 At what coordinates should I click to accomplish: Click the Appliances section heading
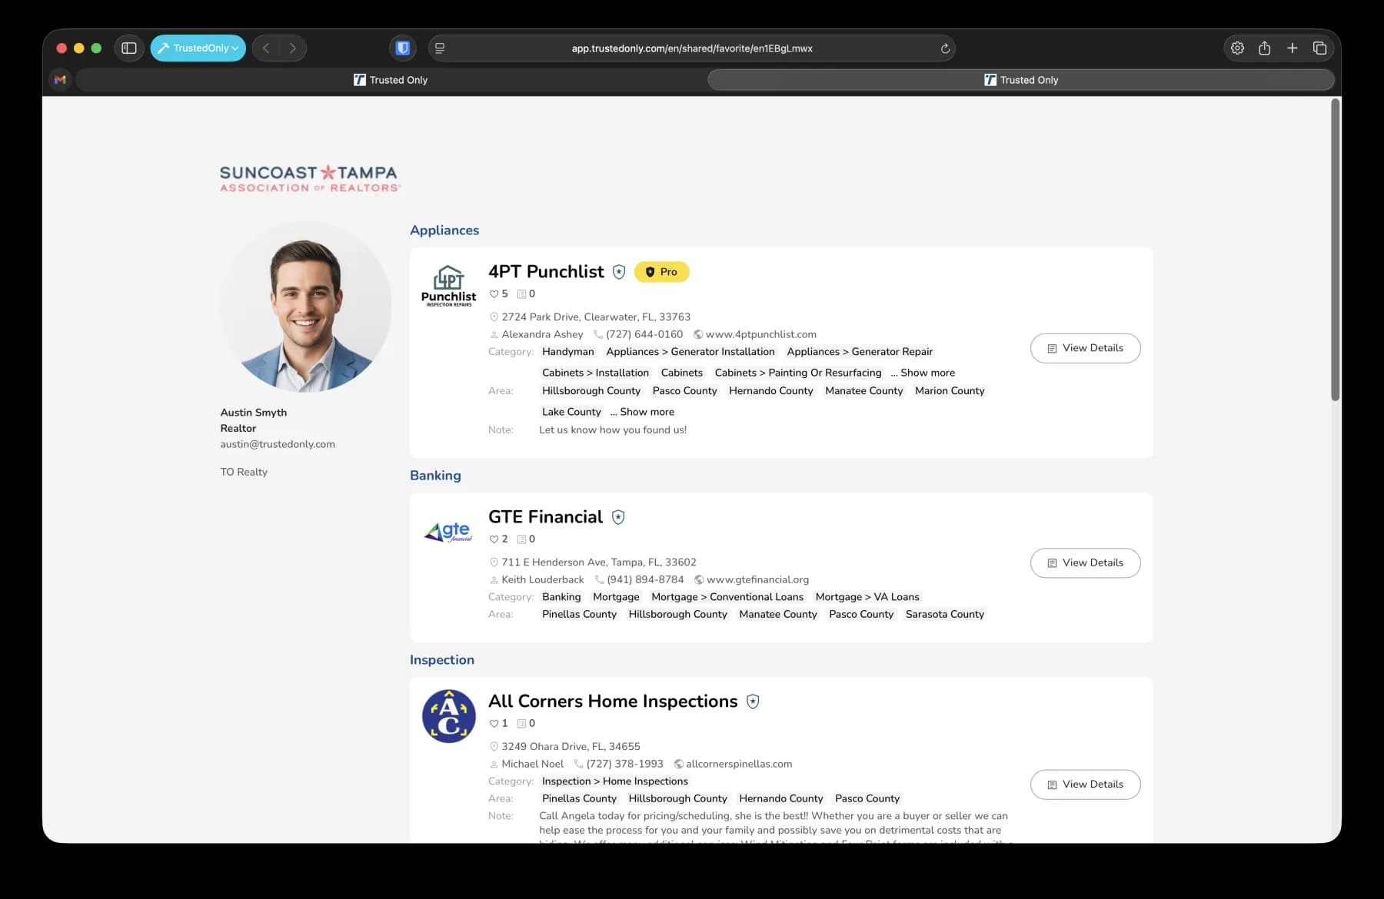[444, 230]
